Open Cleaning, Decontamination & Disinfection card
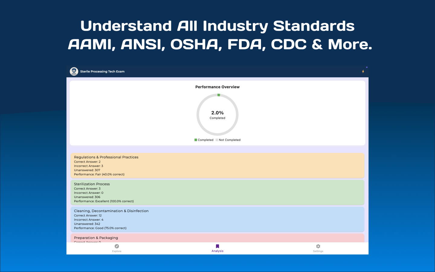435x272 pixels. (217, 219)
